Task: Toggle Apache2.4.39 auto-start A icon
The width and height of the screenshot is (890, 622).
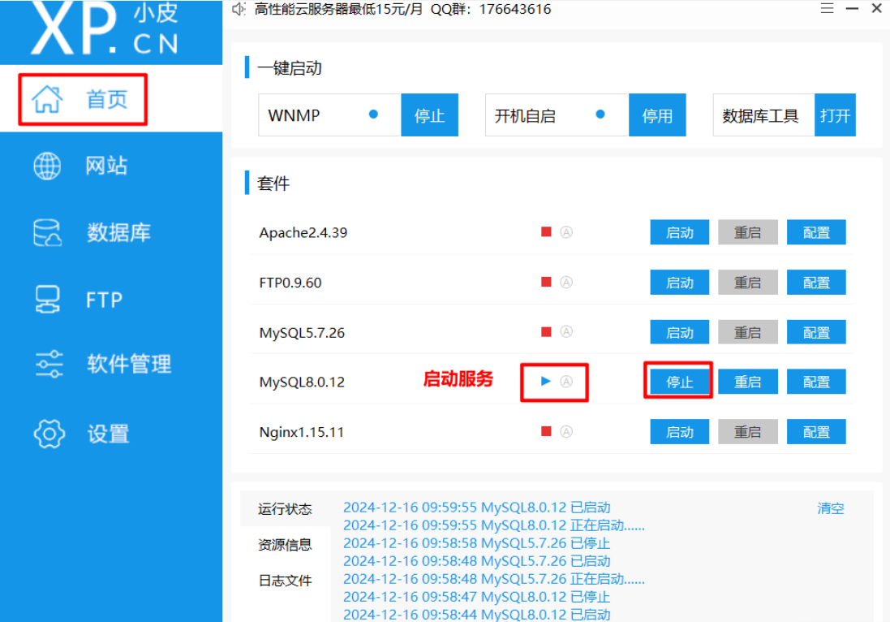Action: click(x=566, y=231)
